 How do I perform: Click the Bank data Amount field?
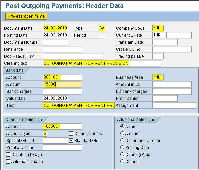point(62,84)
